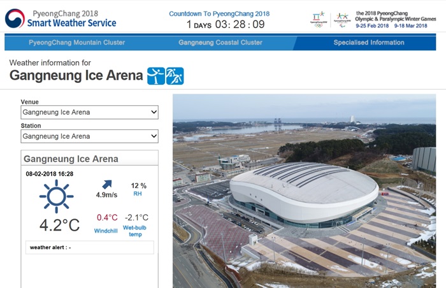This screenshot has width=446, height=288.
Task: Click the RH humidity label
Action: tap(138, 194)
